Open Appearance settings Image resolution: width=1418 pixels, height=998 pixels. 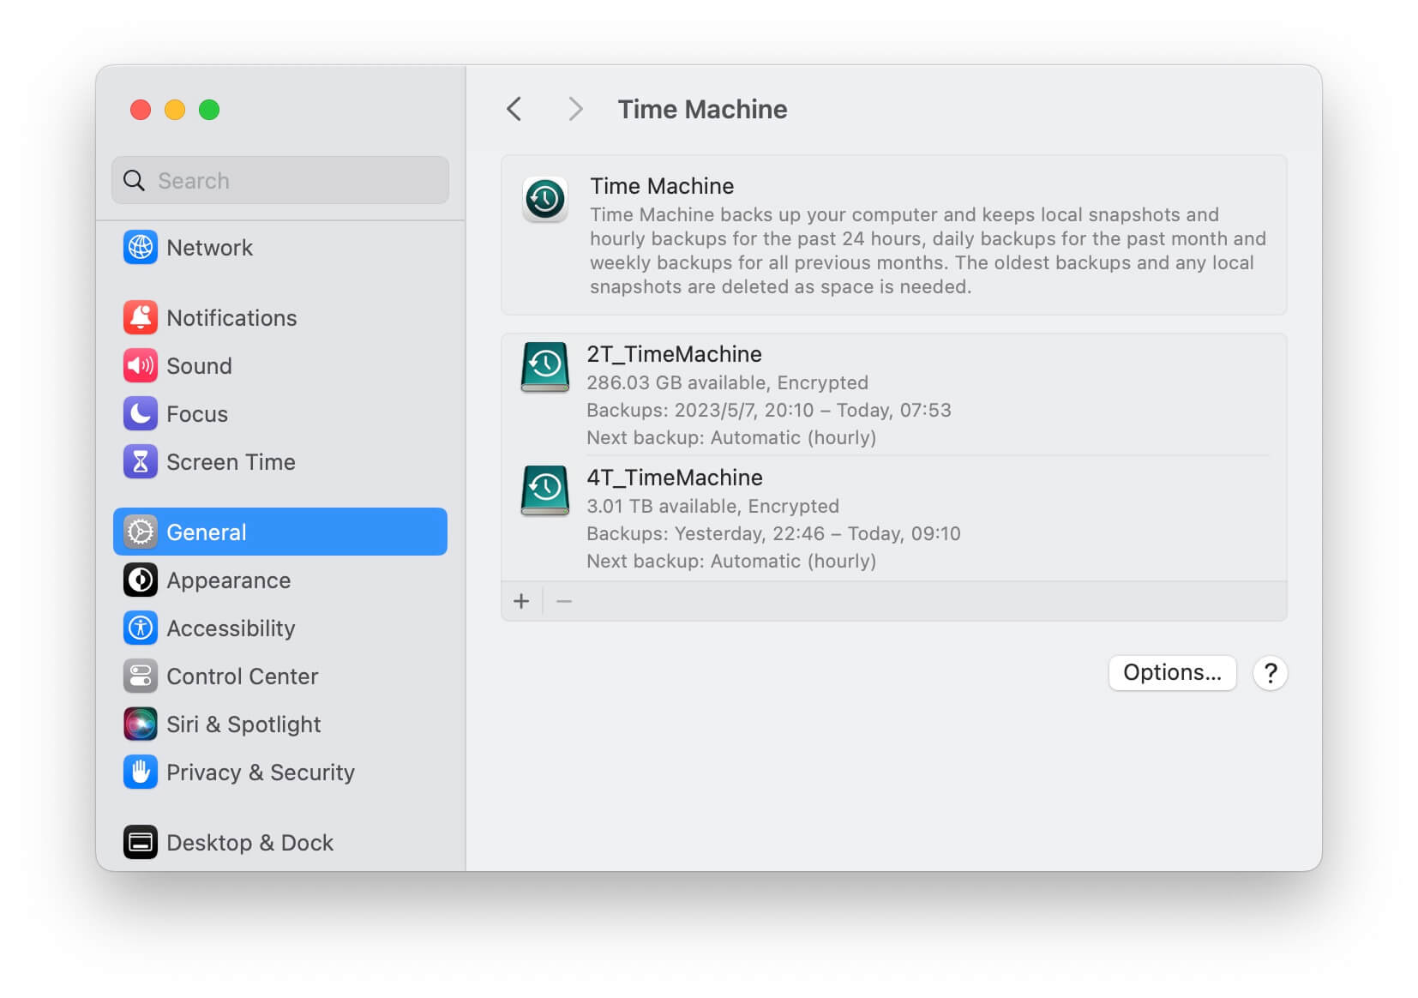[x=280, y=580]
